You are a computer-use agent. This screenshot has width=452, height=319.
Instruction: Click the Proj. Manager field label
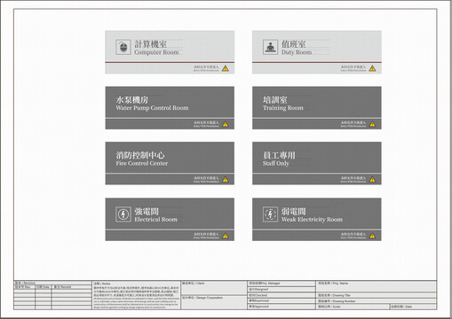[x=265, y=283]
